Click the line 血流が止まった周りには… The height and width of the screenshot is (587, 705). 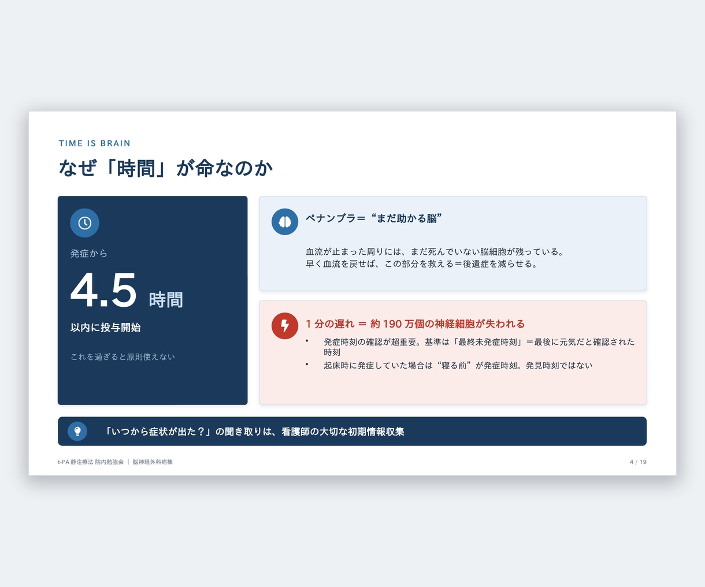pos(435,252)
